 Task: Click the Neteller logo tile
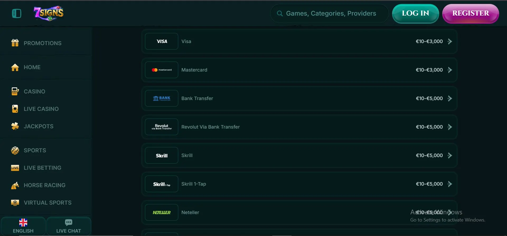162,212
